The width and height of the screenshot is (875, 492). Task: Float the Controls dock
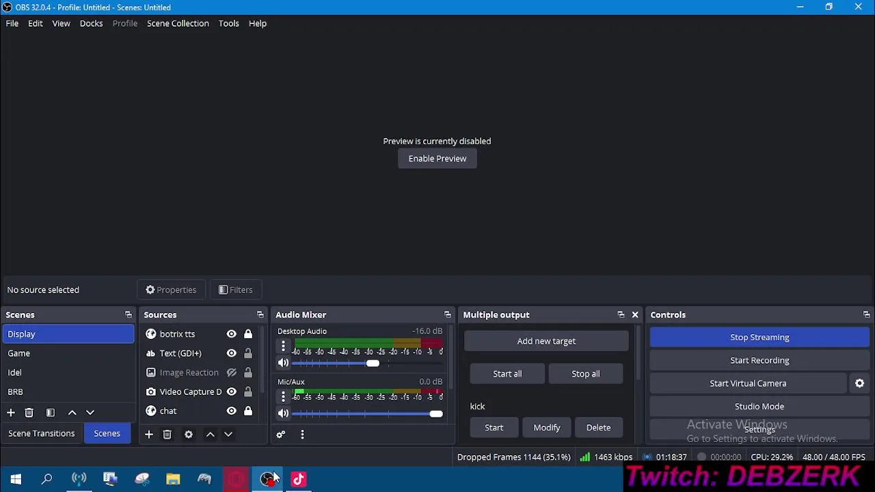pyautogui.click(x=866, y=315)
